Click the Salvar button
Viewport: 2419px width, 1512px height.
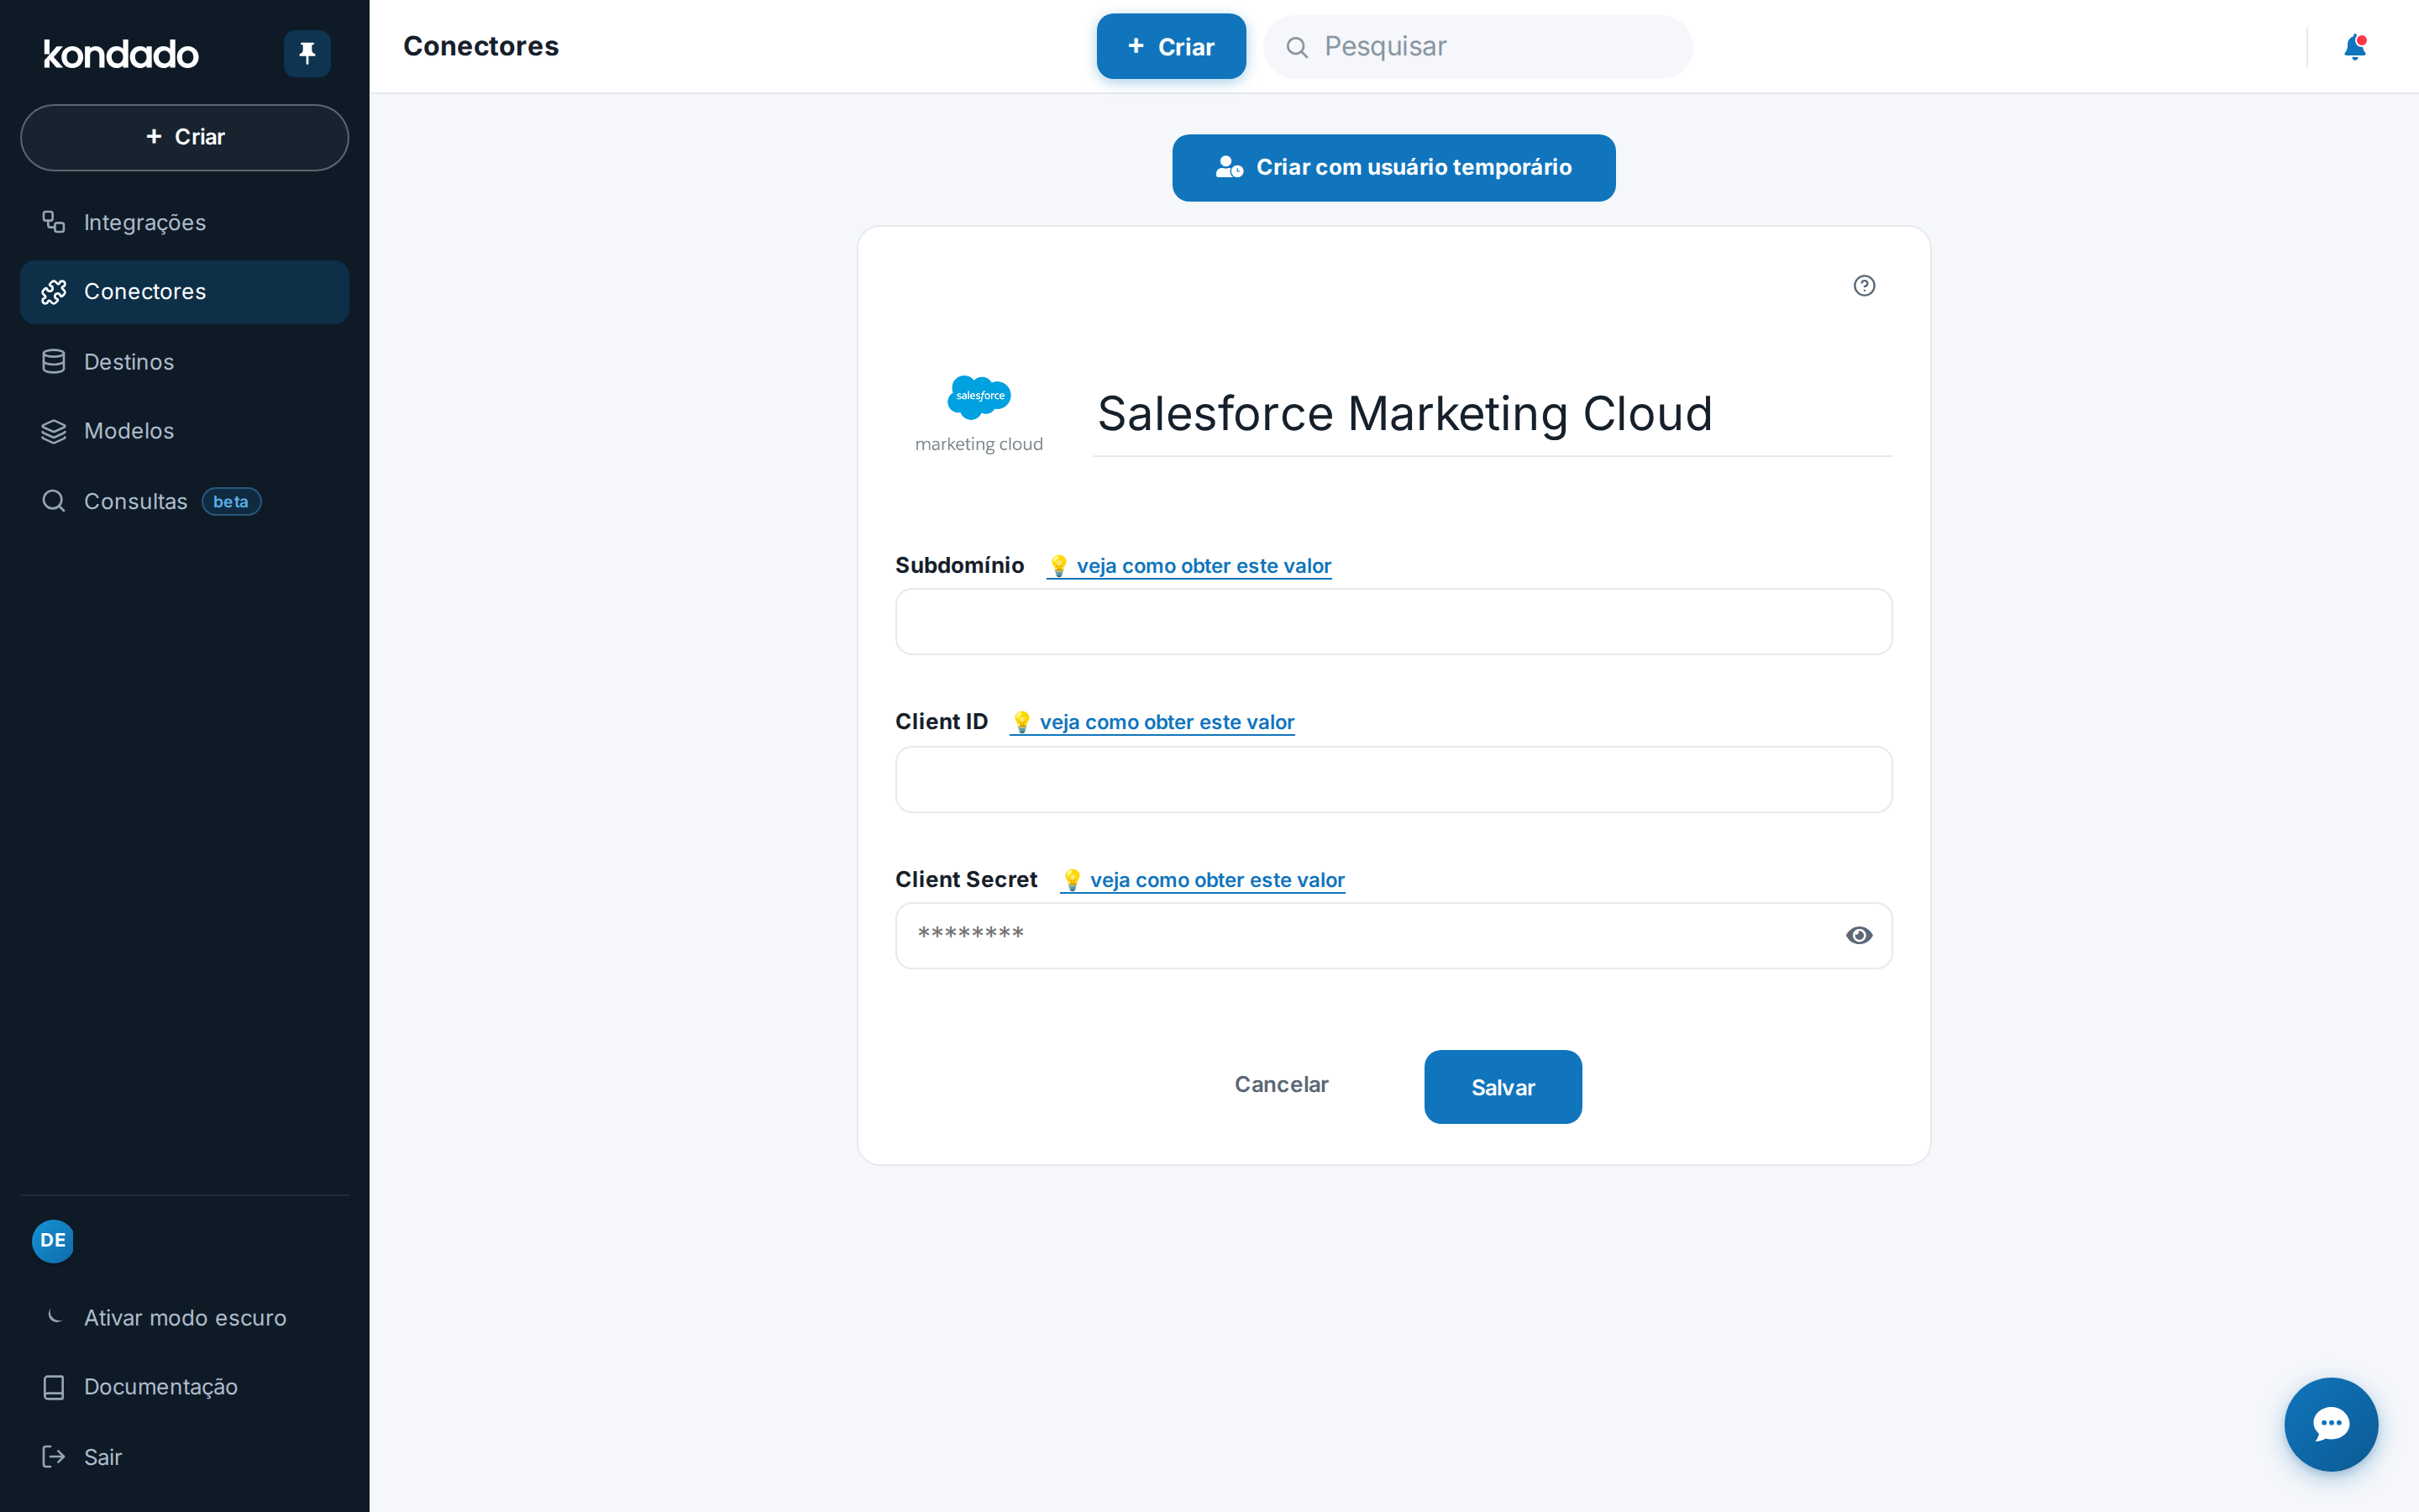1503,1087
